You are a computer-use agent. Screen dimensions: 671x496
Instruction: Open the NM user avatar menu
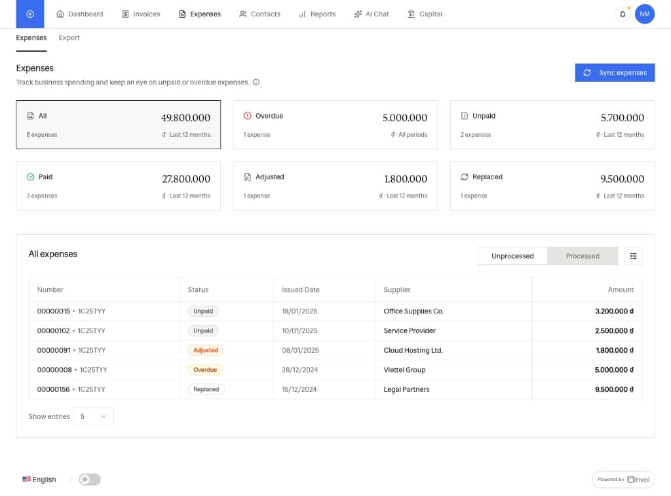click(645, 14)
